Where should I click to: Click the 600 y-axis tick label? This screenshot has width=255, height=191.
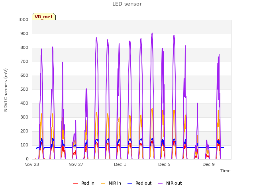(24, 76)
